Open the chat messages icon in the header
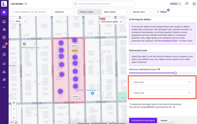197x124 pixels. [187, 4]
